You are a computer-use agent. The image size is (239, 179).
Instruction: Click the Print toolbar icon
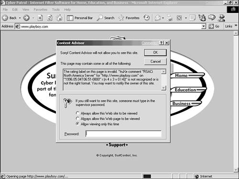169,18
